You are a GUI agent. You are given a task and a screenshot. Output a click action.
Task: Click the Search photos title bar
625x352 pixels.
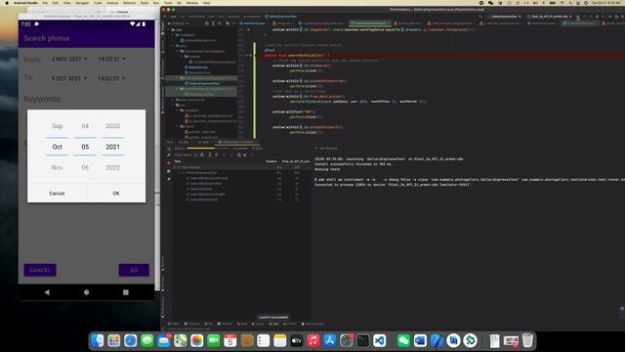point(87,38)
